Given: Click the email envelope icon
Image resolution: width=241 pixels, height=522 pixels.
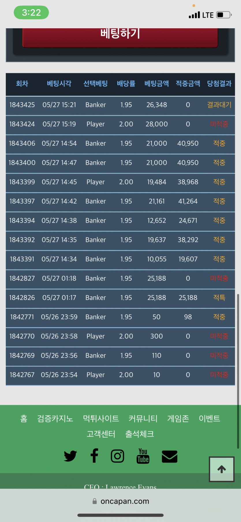Looking at the screenshot, I should (169, 456).
